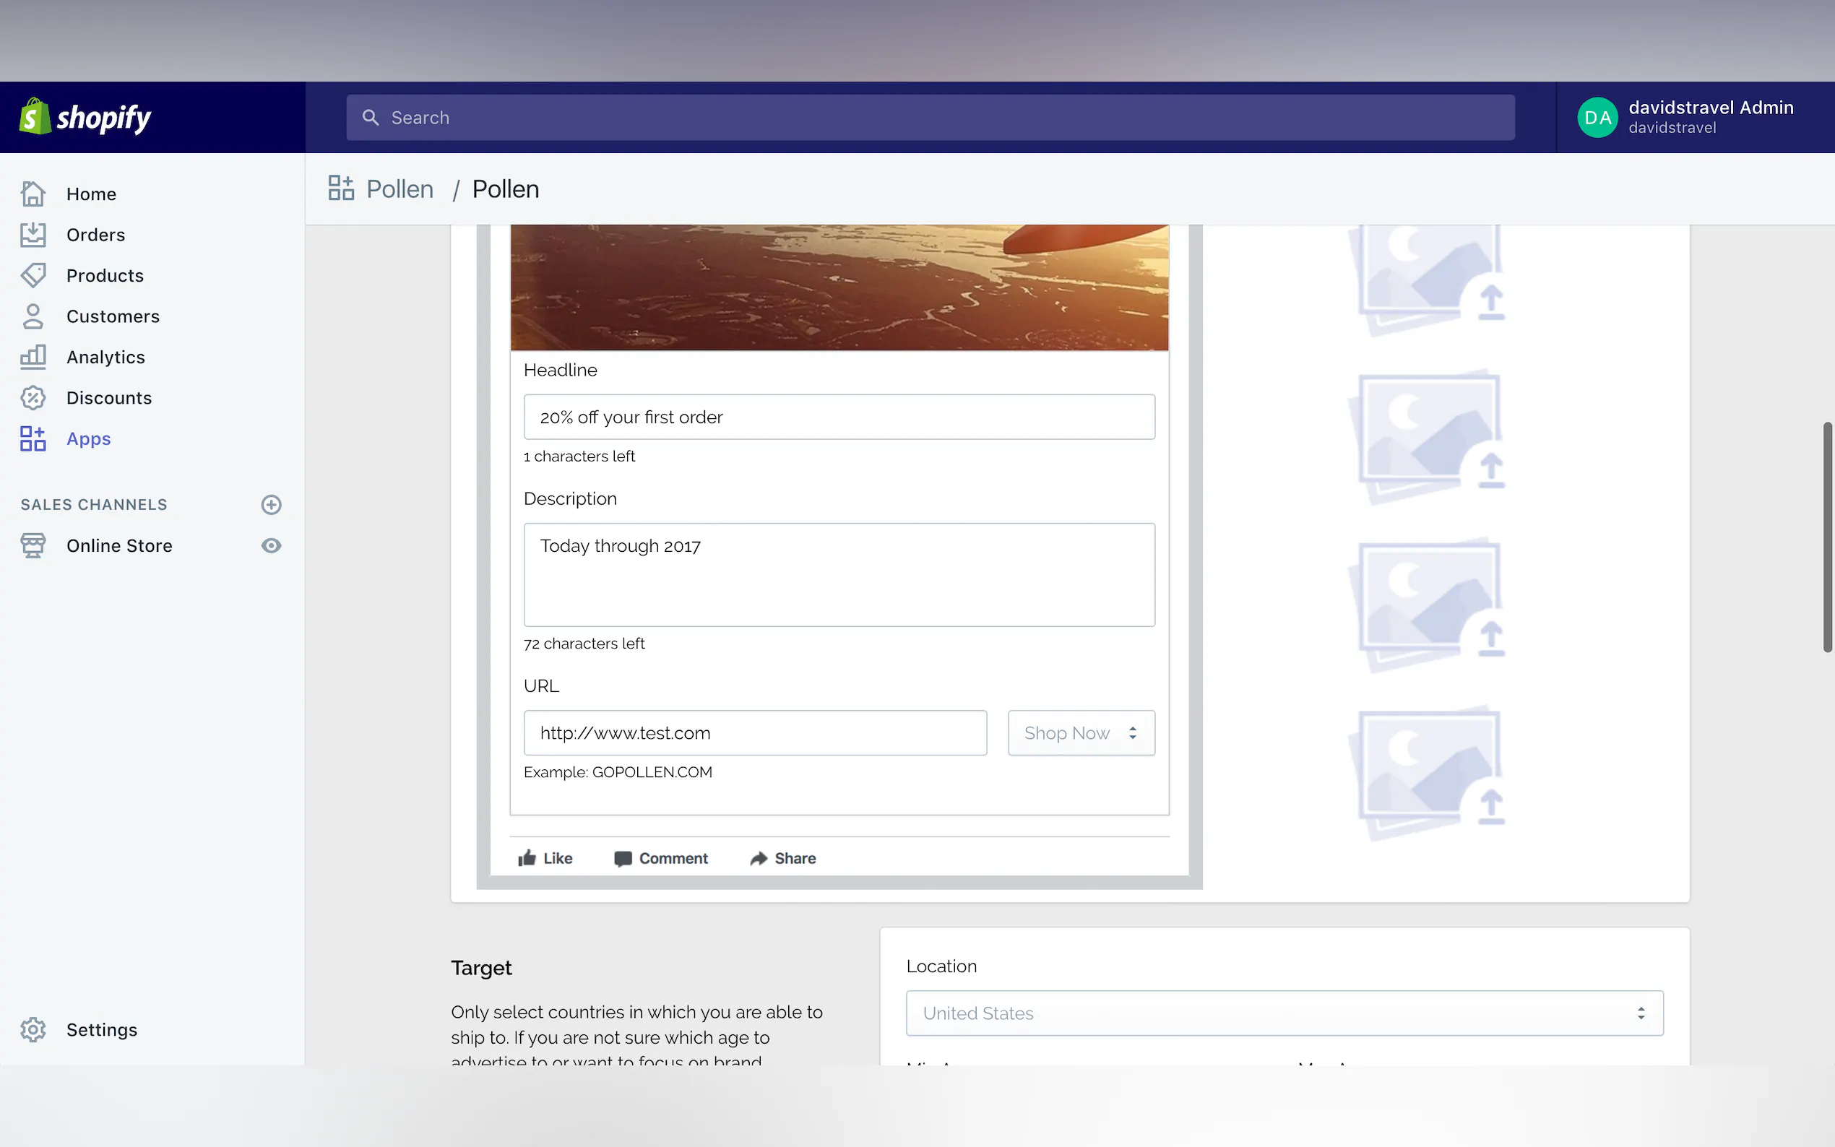Go to Customers in sidebar

112,316
